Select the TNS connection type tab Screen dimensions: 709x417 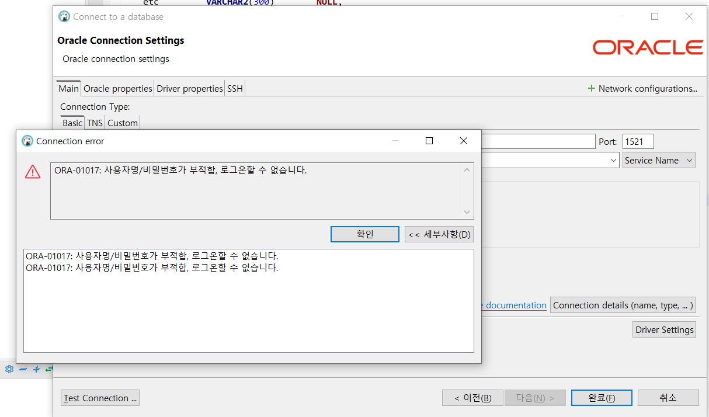95,123
